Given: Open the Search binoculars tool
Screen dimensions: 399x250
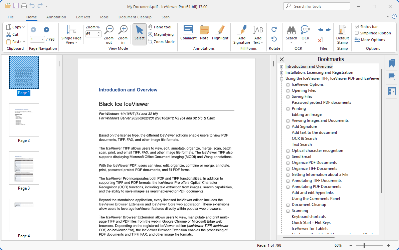Looking at the screenshot, I should click(x=291, y=31).
